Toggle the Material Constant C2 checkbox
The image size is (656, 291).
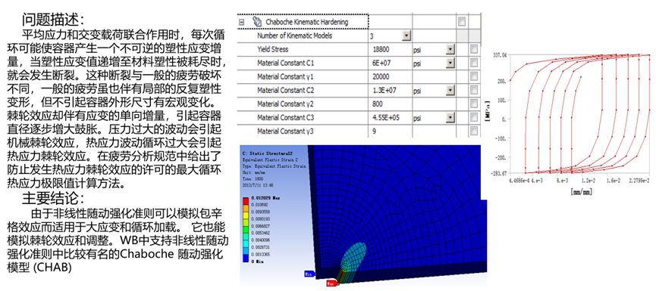(x=474, y=90)
